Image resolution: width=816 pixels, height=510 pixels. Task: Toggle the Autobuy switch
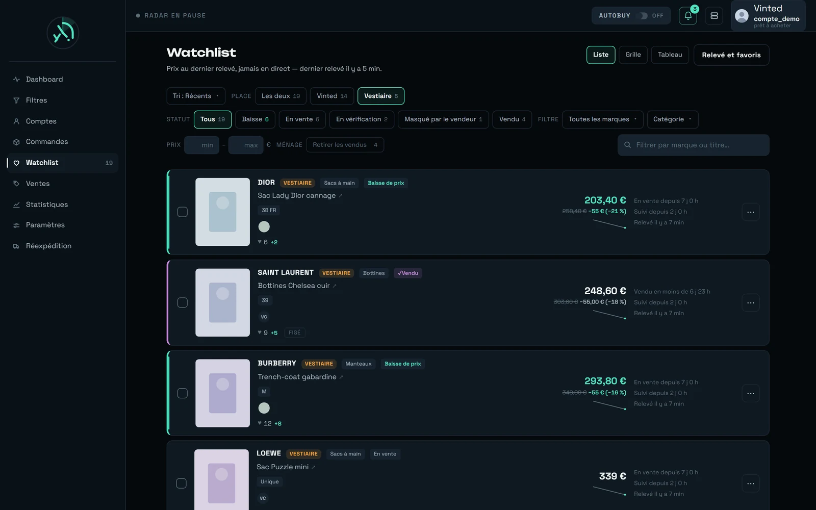coord(644,16)
